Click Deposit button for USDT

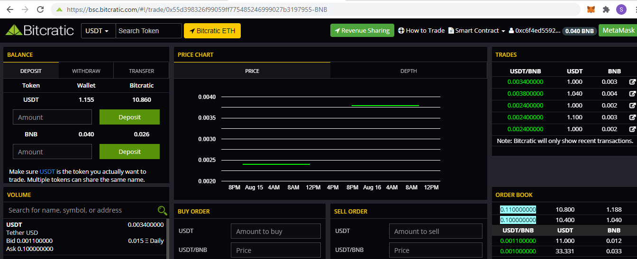pos(129,117)
